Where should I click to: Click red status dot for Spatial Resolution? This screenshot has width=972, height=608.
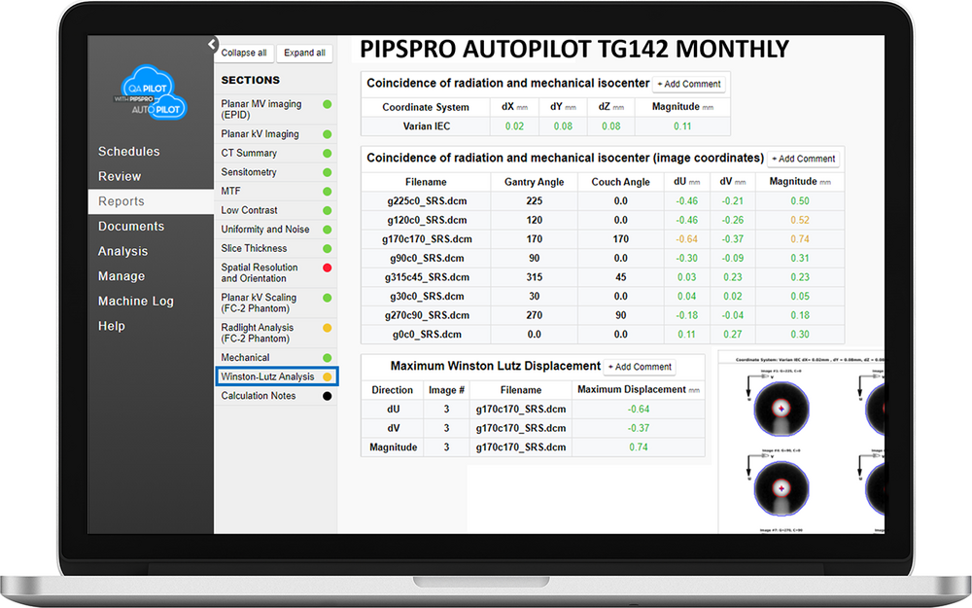[x=328, y=268]
